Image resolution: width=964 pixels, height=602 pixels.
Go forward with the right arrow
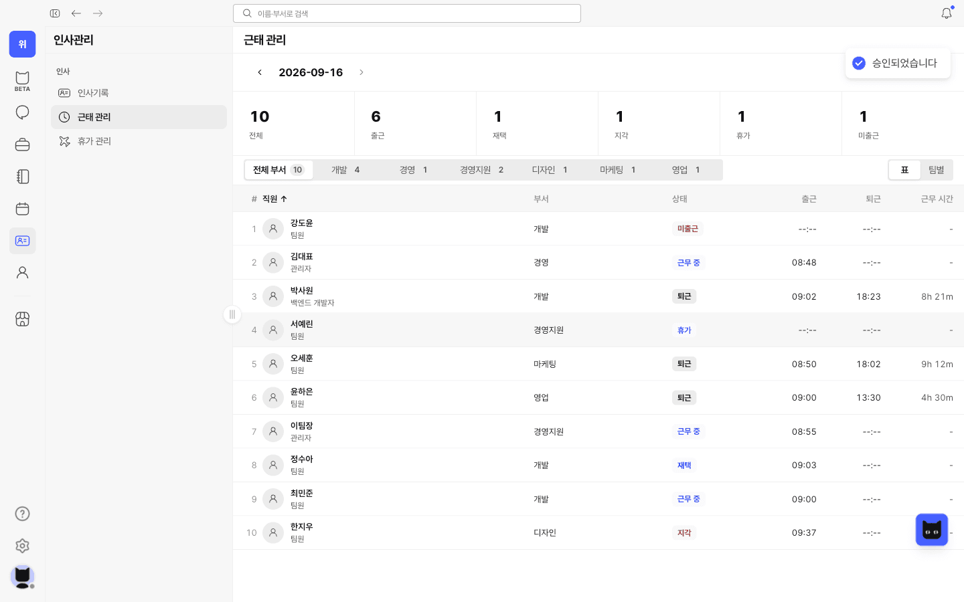pos(98,13)
